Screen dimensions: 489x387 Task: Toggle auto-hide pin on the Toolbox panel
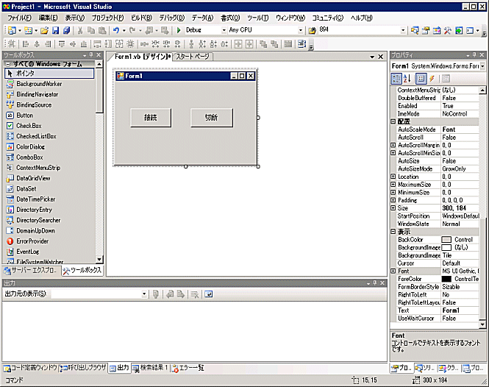[91, 55]
